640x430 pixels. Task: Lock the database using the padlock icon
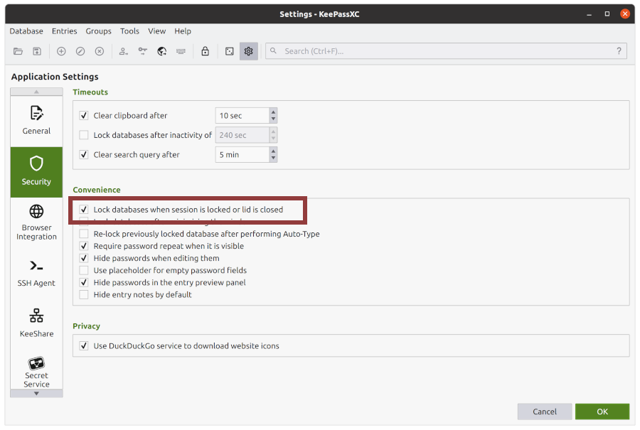coord(206,51)
